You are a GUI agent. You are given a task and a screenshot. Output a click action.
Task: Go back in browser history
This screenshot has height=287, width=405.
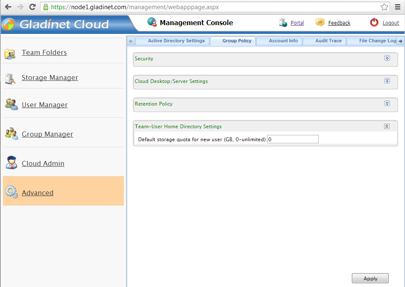pyautogui.click(x=8, y=7)
